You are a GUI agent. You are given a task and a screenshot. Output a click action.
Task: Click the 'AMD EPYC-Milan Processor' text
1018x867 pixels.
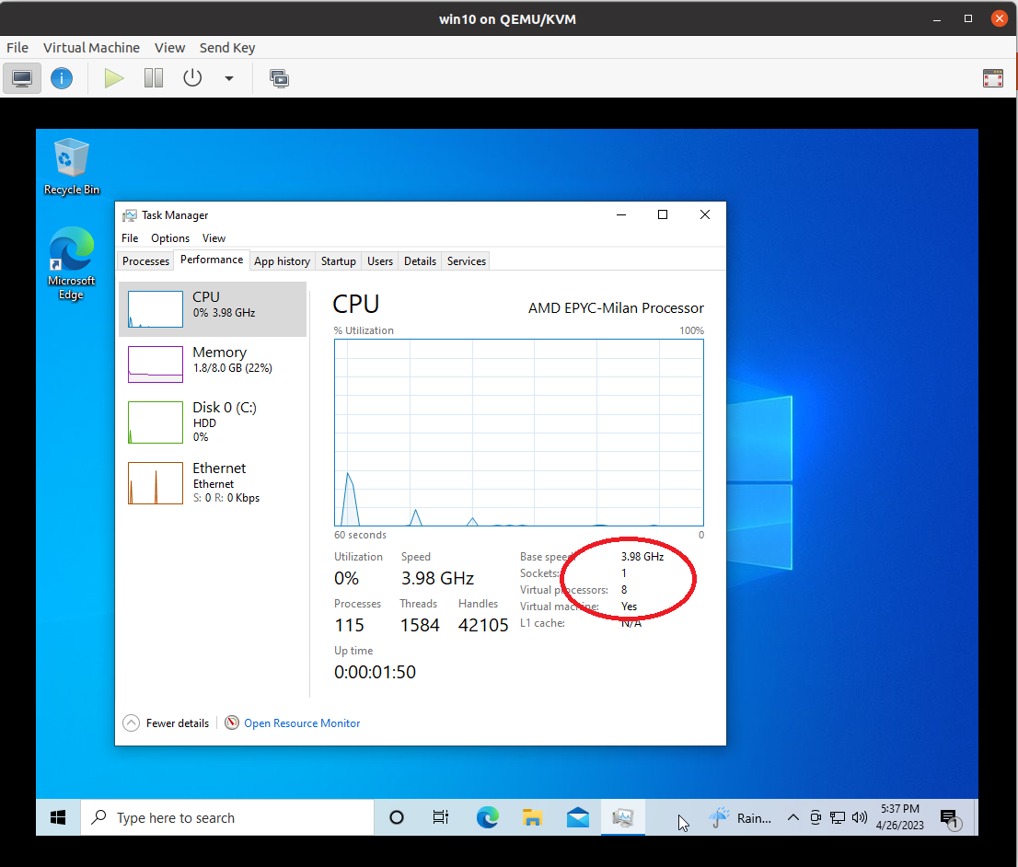616,307
